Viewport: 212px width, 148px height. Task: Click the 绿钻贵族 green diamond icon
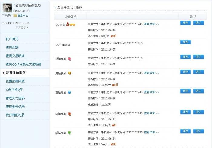coord(69,133)
